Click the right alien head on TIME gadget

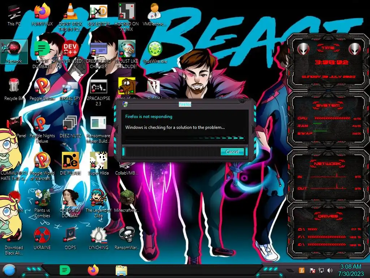click(x=355, y=49)
